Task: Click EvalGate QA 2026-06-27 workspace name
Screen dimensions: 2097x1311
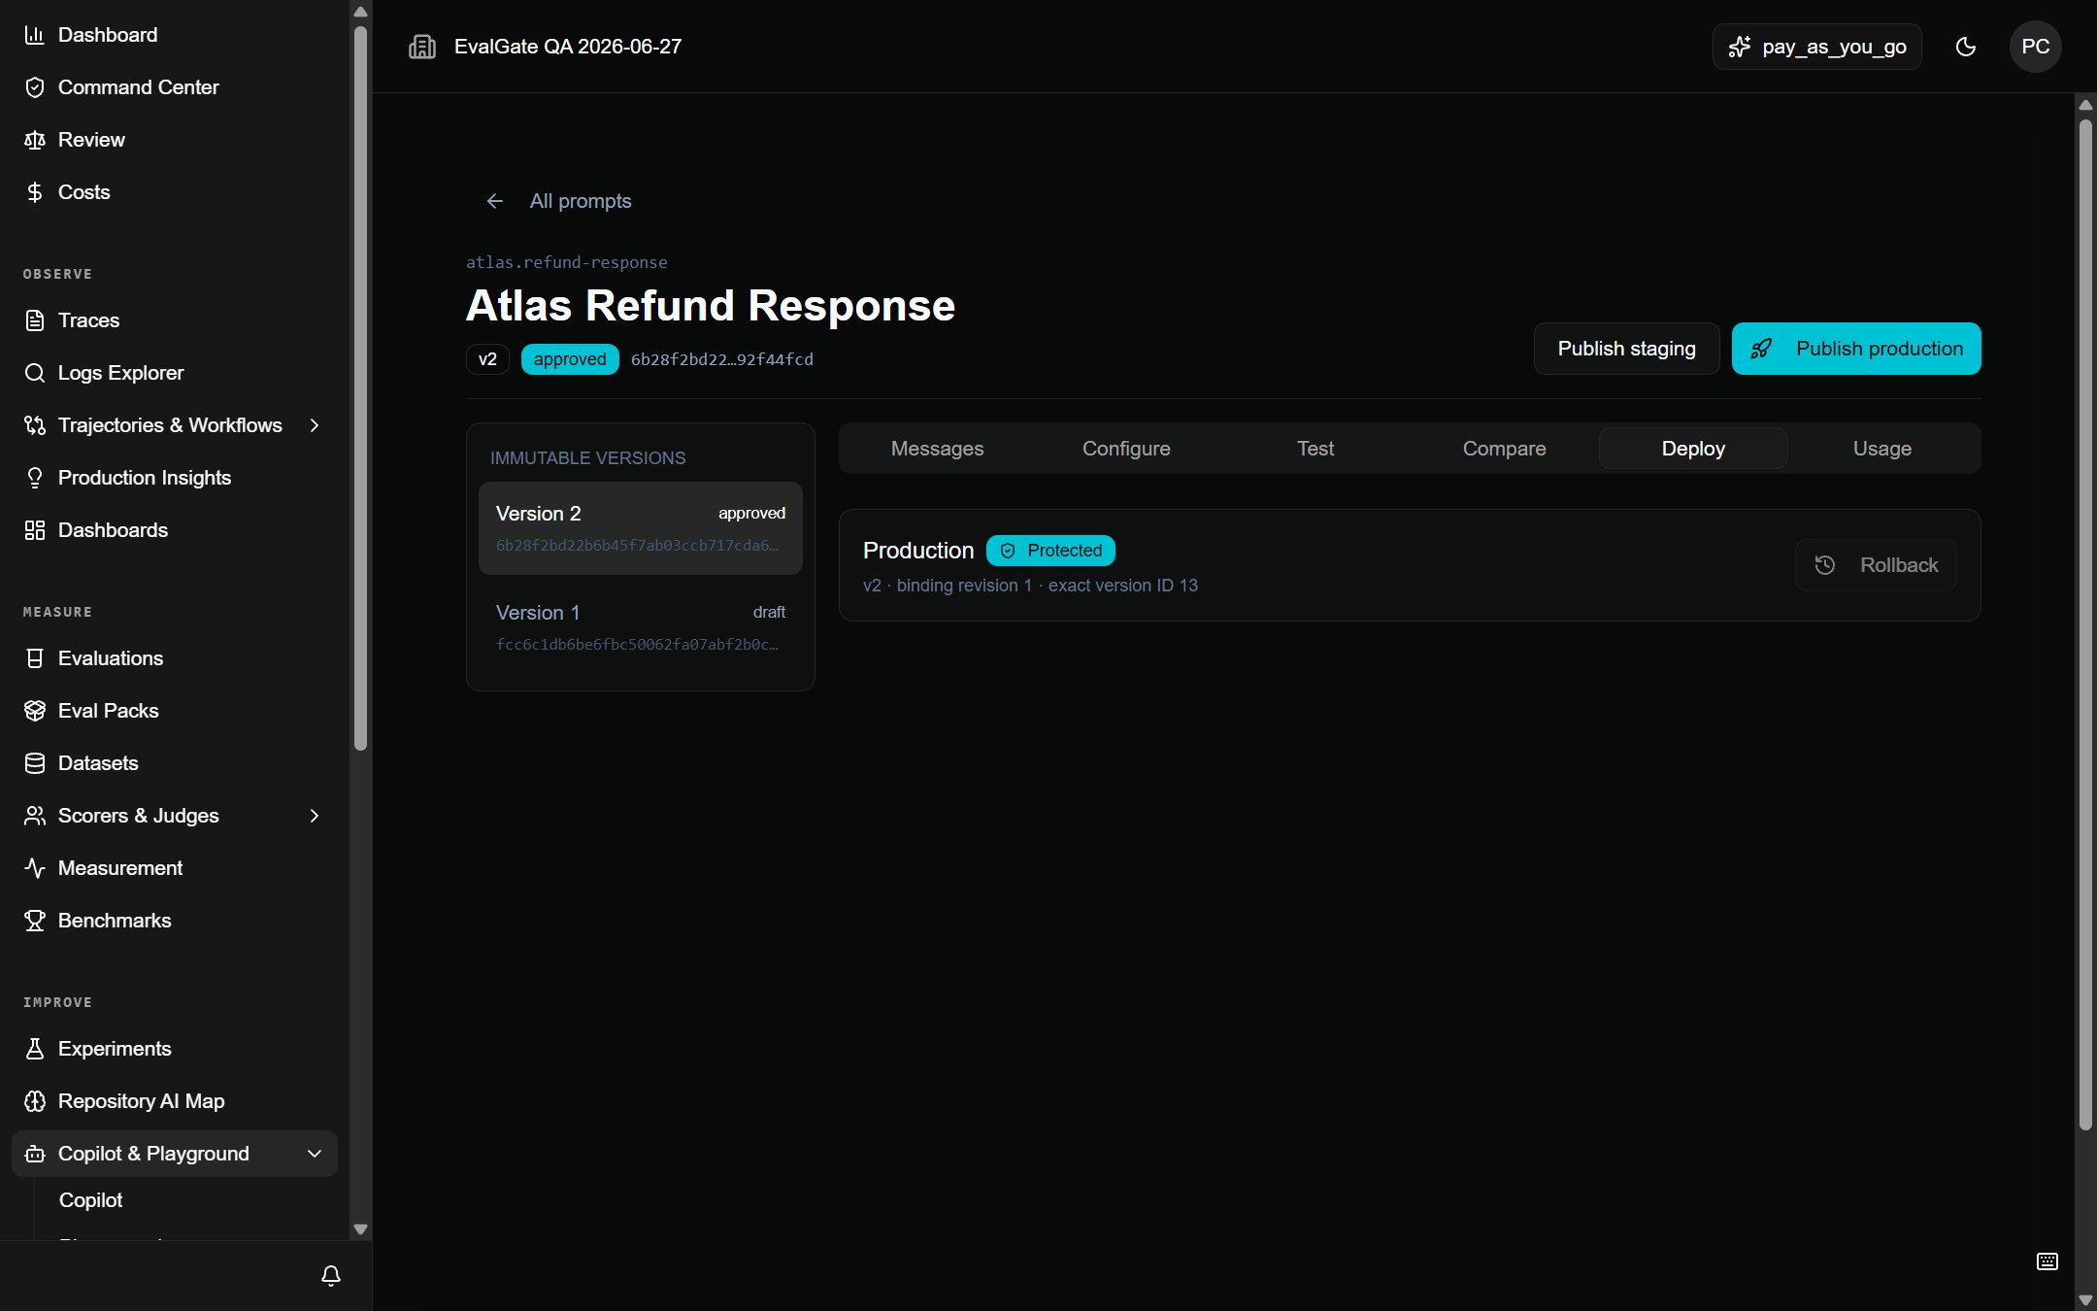Action: [x=568, y=47]
